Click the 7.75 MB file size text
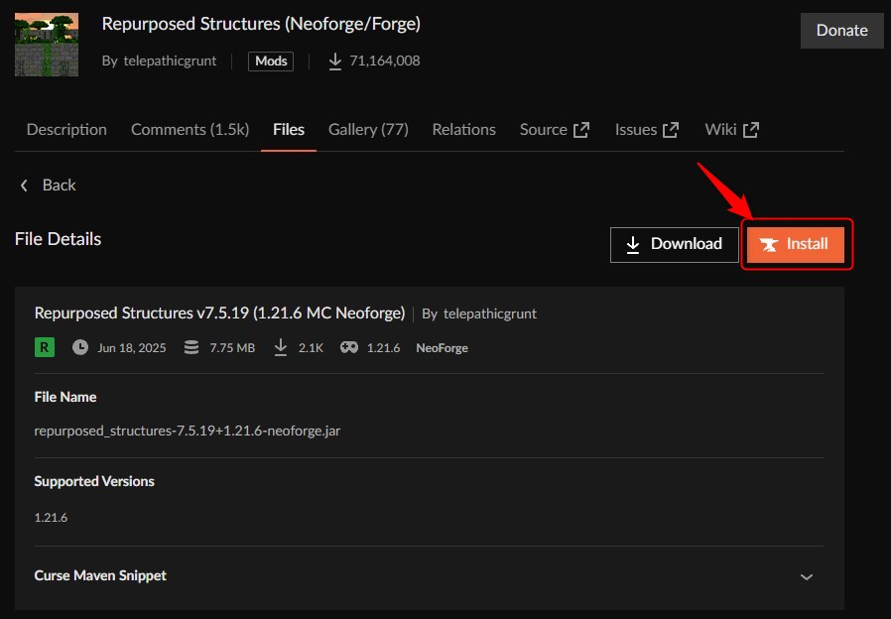891x619 pixels. coord(232,348)
